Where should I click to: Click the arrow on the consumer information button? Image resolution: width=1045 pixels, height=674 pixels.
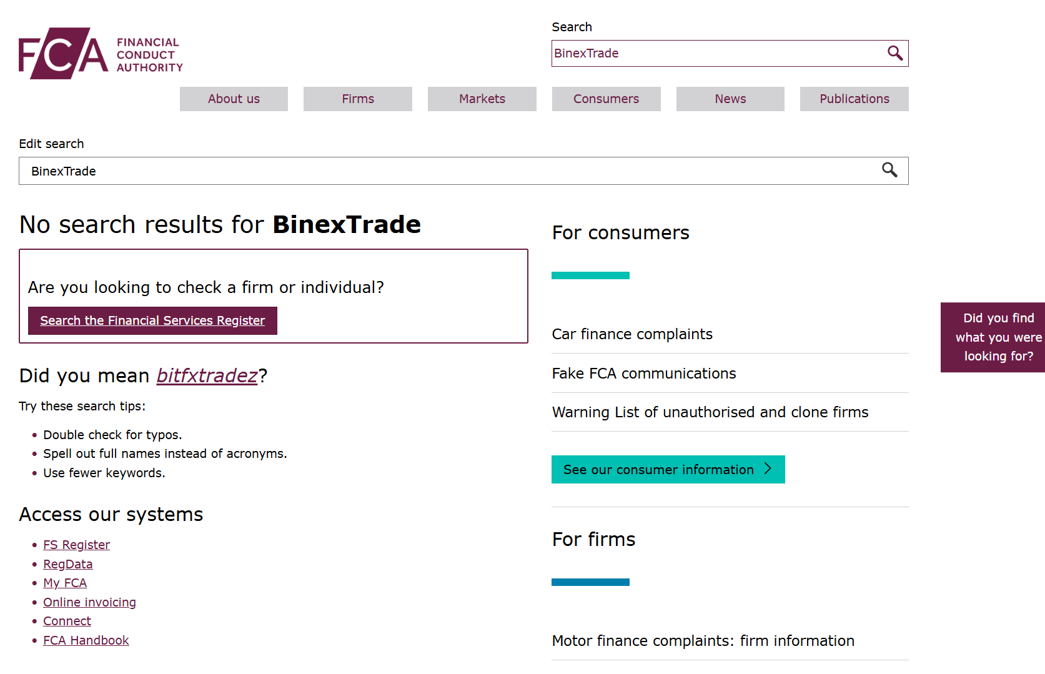click(769, 469)
